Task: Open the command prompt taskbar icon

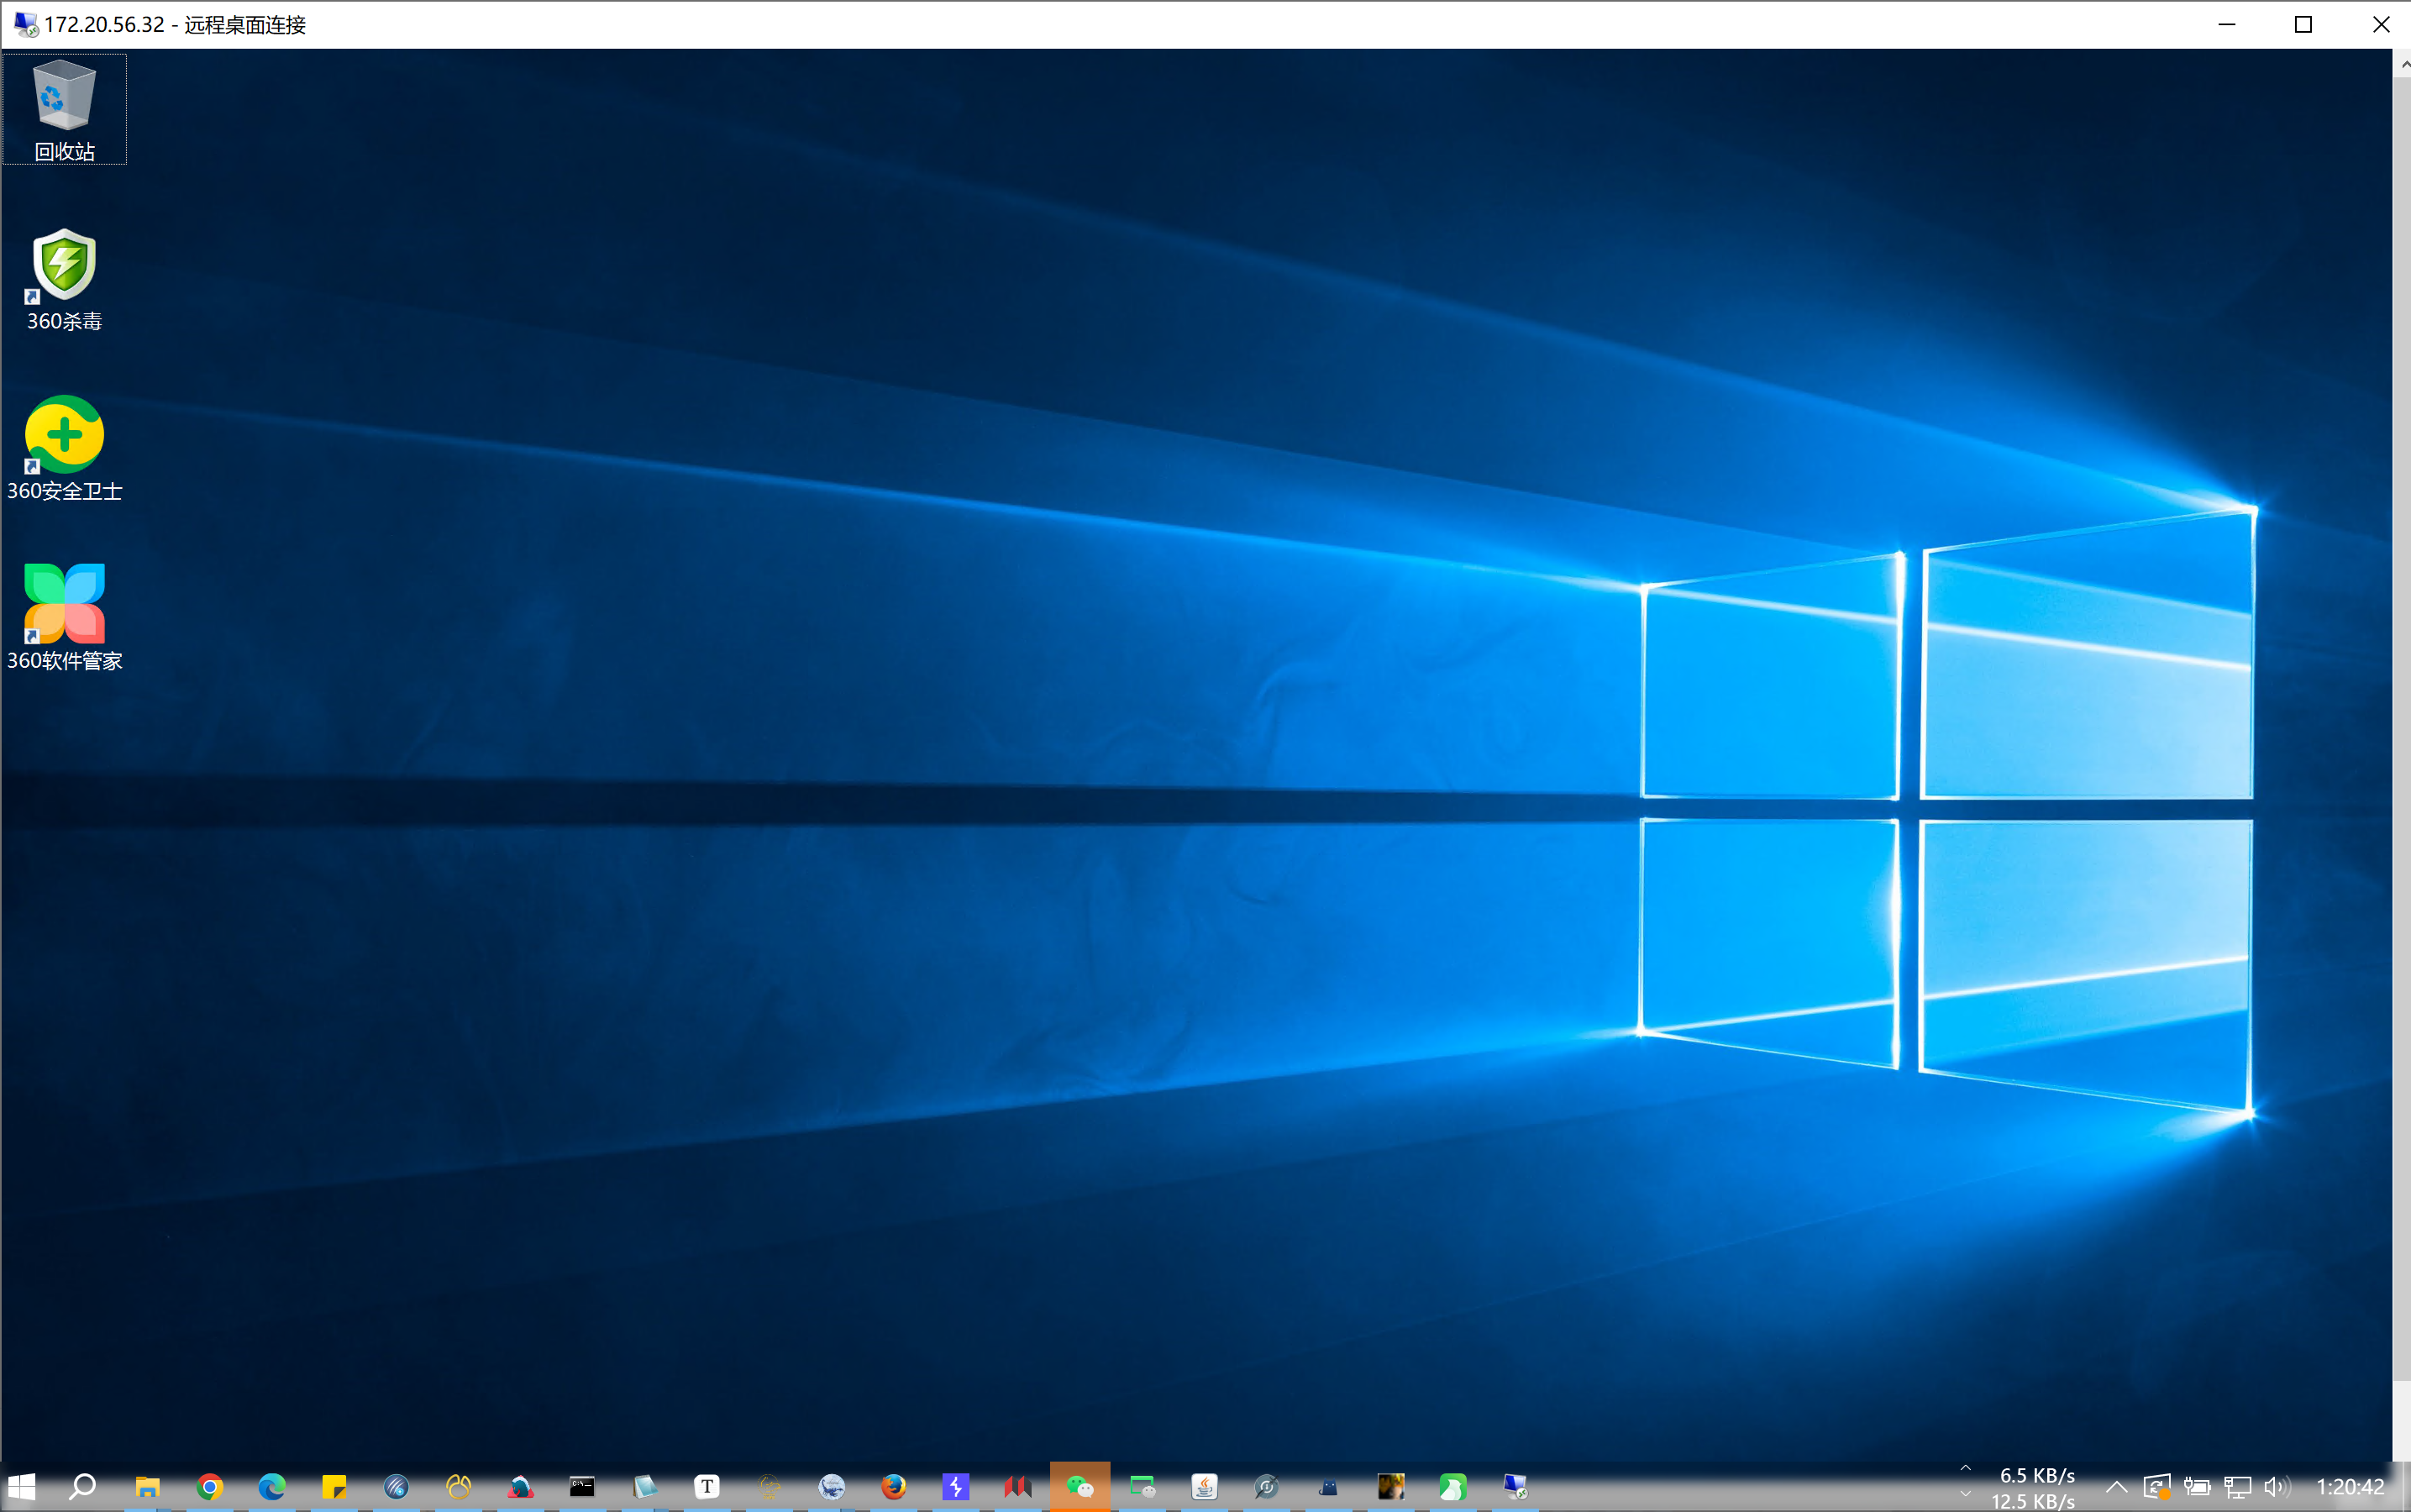Action: tap(582, 1487)
